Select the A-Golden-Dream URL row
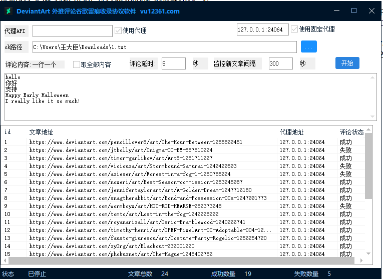This screenshot has width=383, height=279. coord(183,190)
